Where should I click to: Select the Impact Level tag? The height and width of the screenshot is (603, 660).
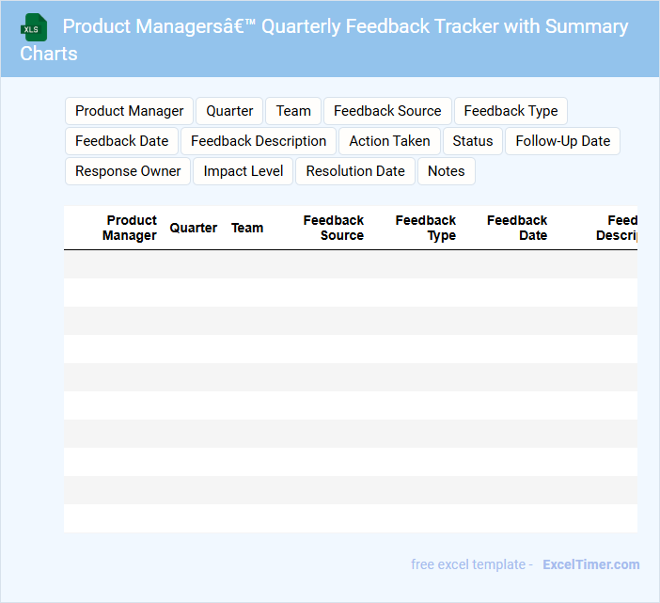click(244, 171)
